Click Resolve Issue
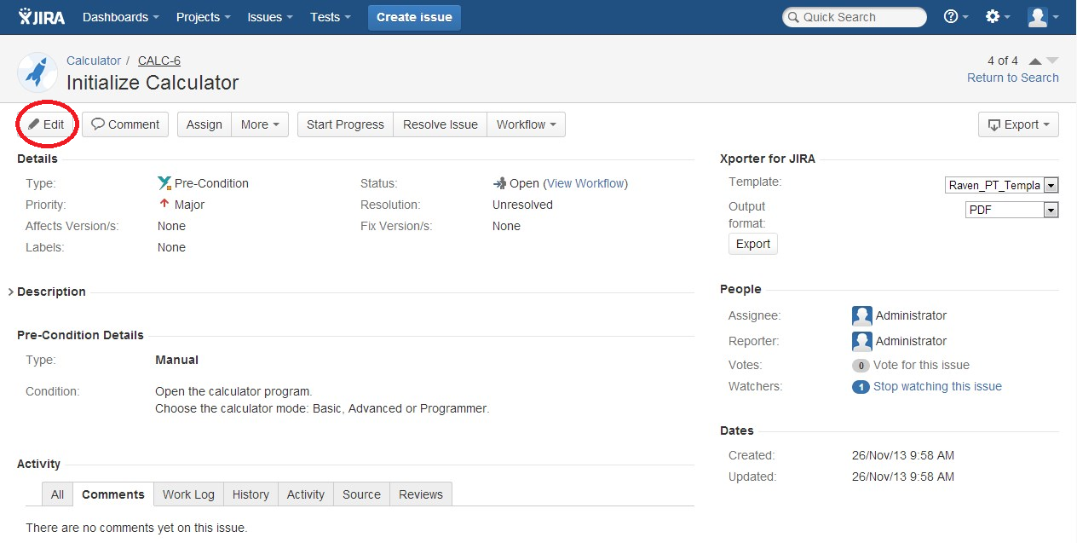1077x543 pixels. [441, 124]
